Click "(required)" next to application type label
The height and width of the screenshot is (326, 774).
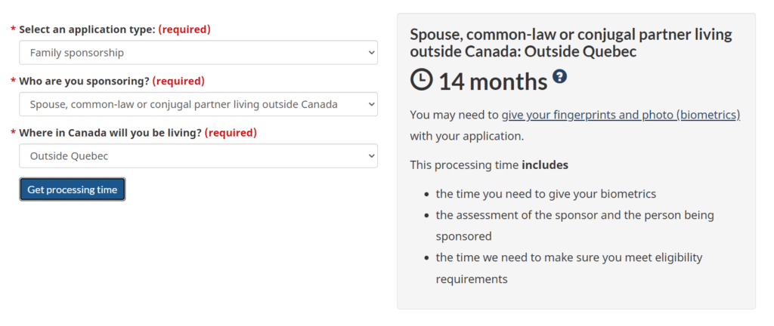[184, 29]
